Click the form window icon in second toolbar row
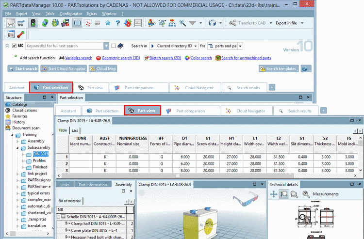 point(11,34)
